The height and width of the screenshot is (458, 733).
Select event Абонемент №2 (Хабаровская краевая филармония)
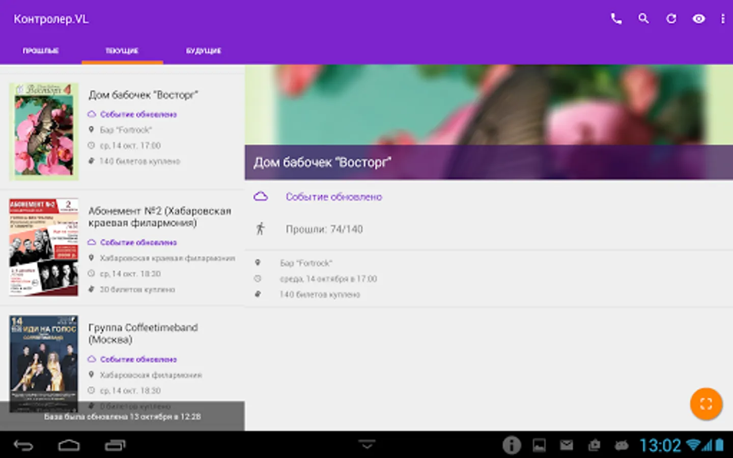pyautogui.click(x=122, y=248)
